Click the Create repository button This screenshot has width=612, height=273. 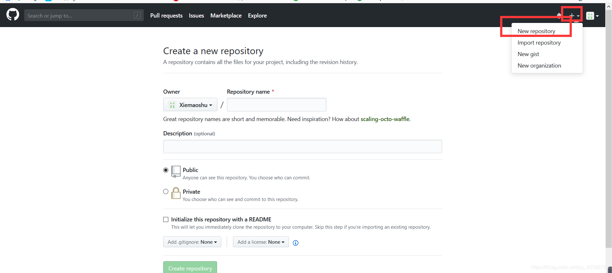pos(190,268)
